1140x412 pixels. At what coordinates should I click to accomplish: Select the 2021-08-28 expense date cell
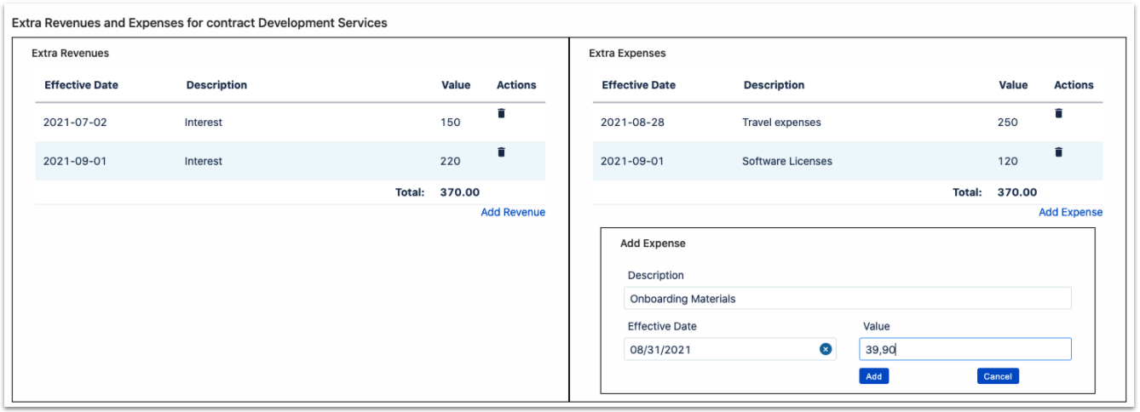[632, 123]
